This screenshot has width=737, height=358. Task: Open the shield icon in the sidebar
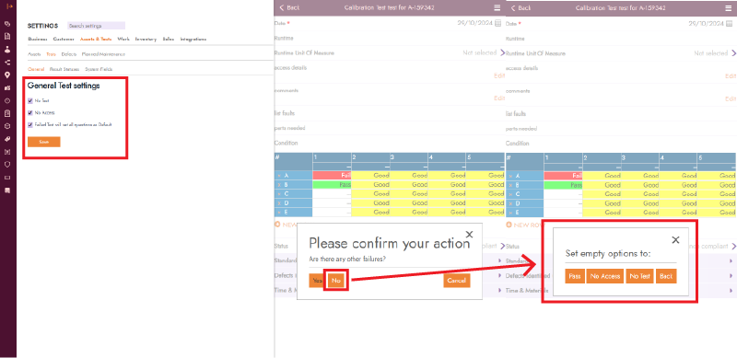click(7, 165)
